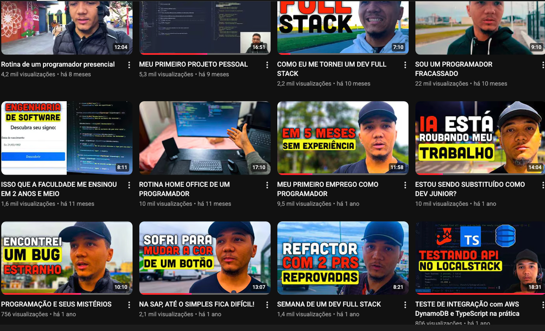The height and width of the screenshot is (331, 545).
Task: Click the 7:10 duration badge
Action: click(x=398, y=47)
